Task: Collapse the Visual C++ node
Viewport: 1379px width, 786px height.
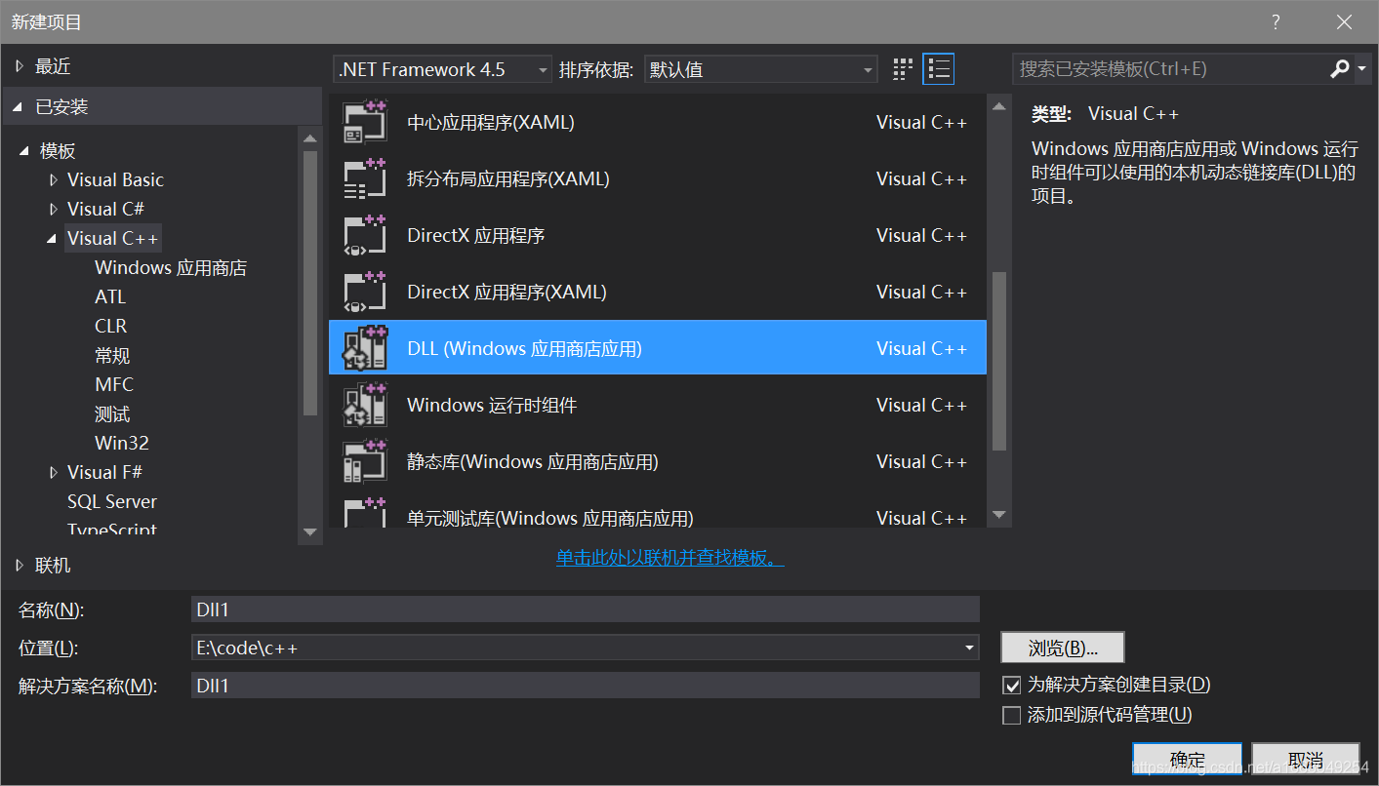Action: 53,239
